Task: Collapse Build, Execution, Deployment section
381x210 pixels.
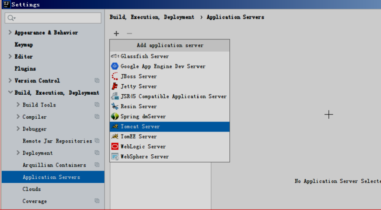Action: click(x=10, y=92)
